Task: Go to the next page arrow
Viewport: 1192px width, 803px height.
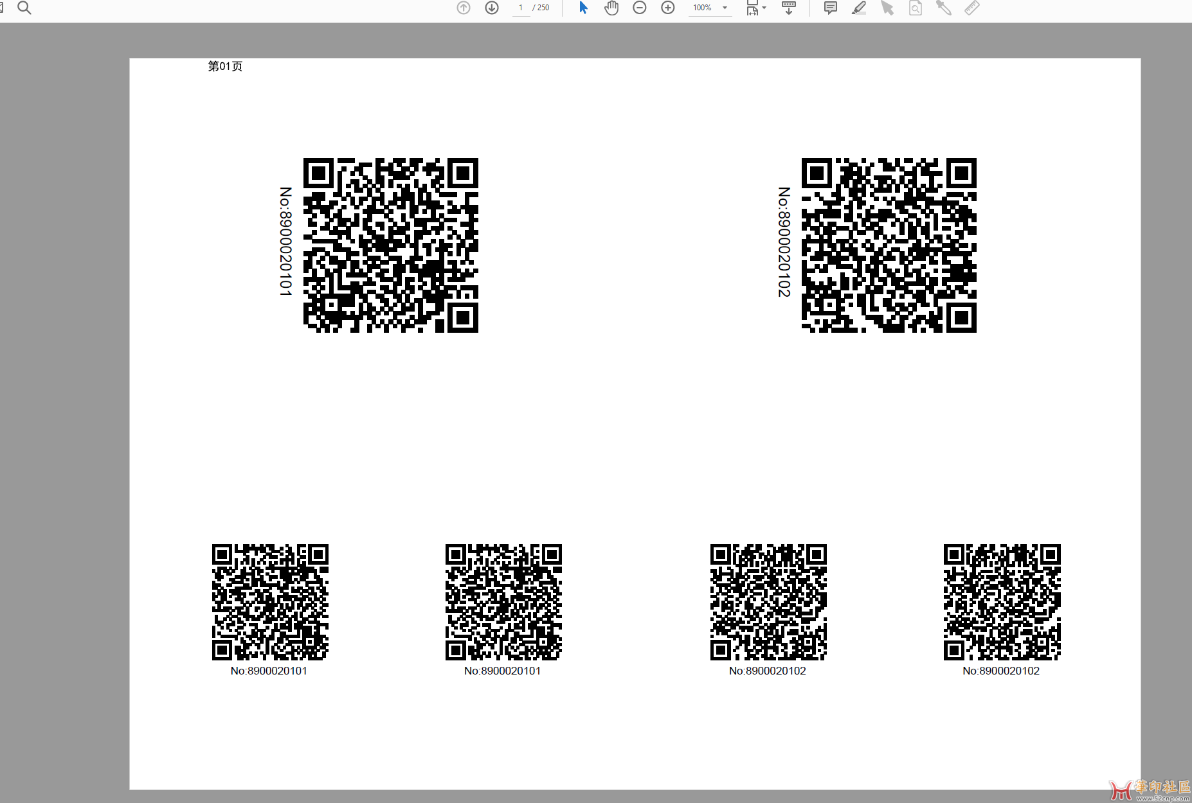Action: (492, 8)
